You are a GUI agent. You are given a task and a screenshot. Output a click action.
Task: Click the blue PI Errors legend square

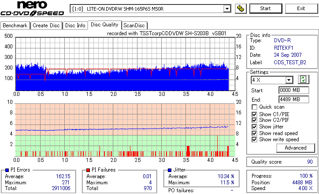coord(7,170)
